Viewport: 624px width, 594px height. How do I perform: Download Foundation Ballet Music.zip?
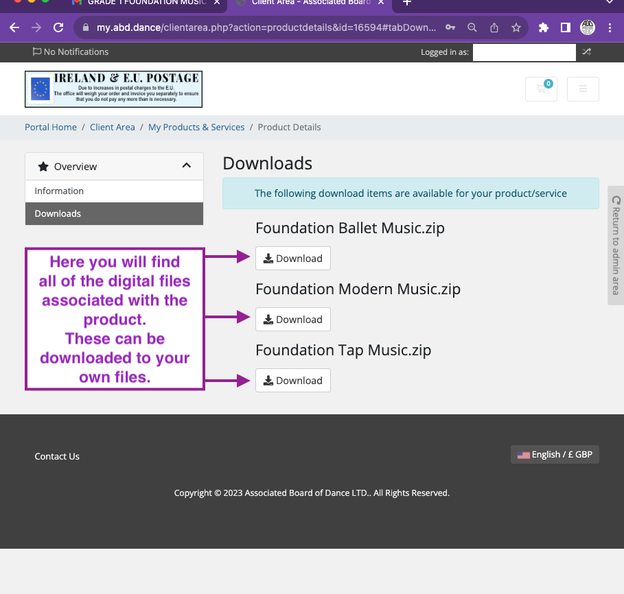[x=293, y=259]
